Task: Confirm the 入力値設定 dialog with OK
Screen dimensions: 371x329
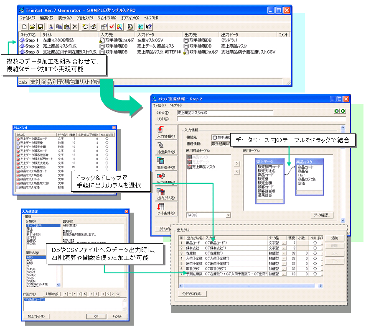Action: (96, 316)
